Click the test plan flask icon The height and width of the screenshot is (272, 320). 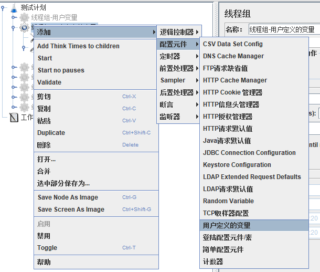[14, 7]
